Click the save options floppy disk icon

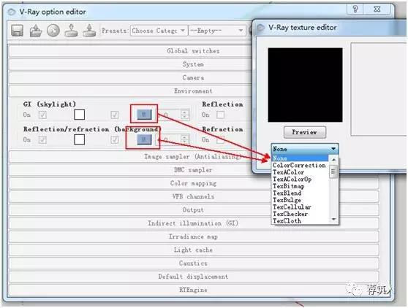[17, 31]
